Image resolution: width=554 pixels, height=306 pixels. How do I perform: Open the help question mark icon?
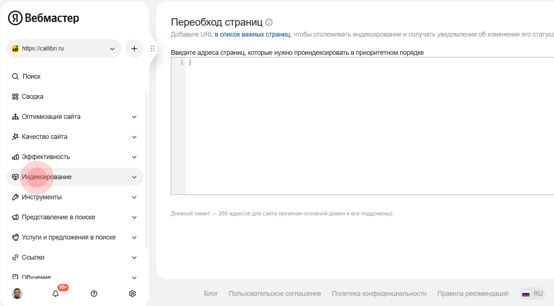94,294
